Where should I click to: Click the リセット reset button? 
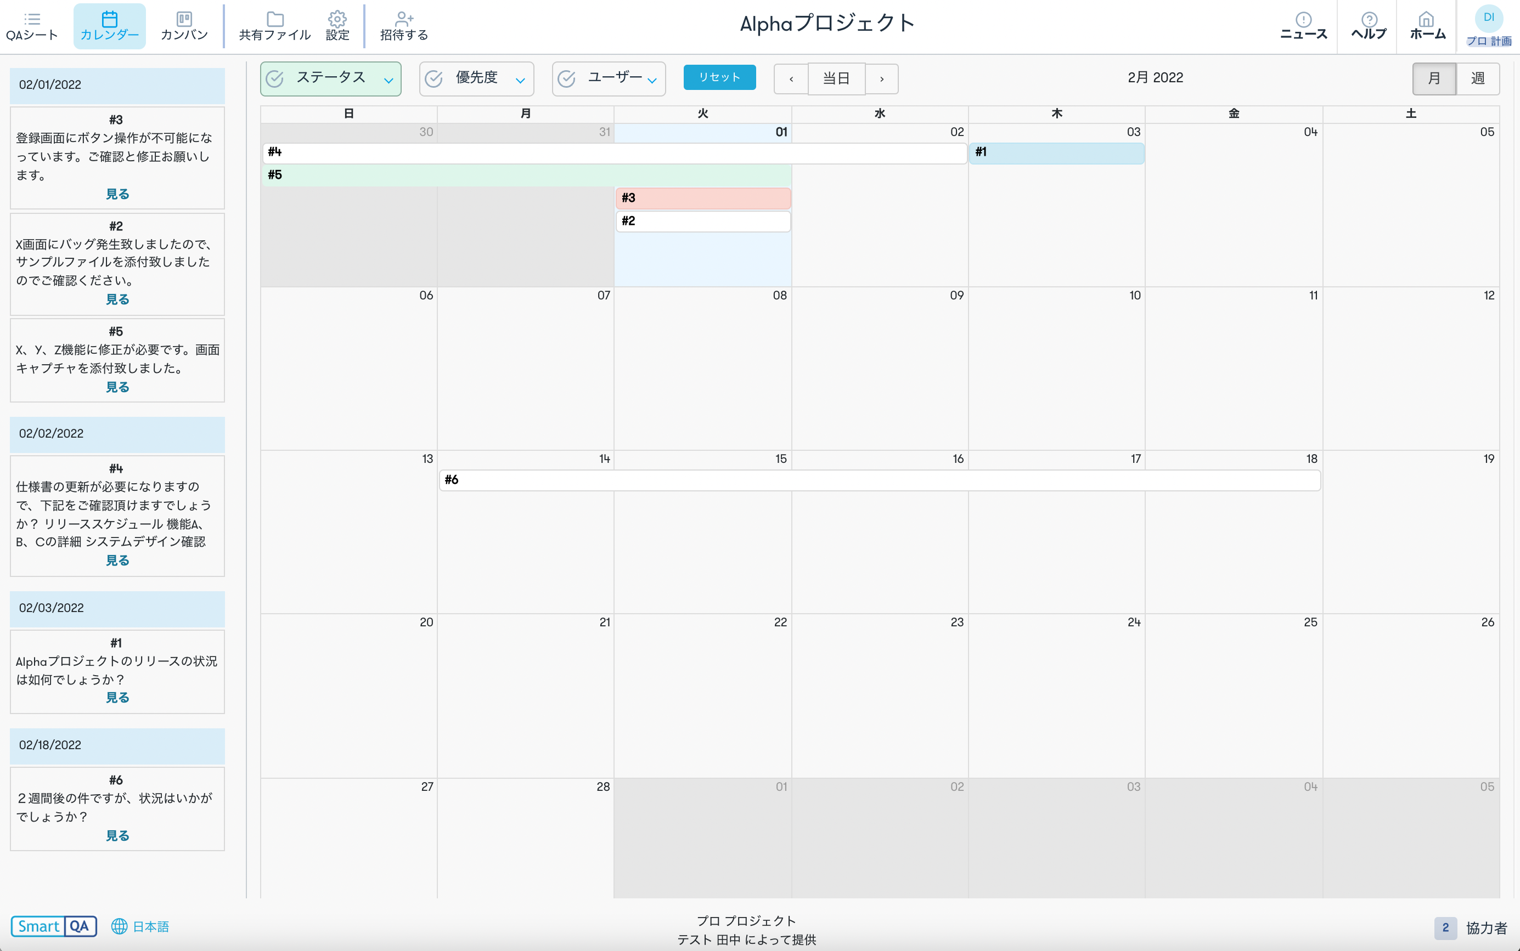pos(720,77)
